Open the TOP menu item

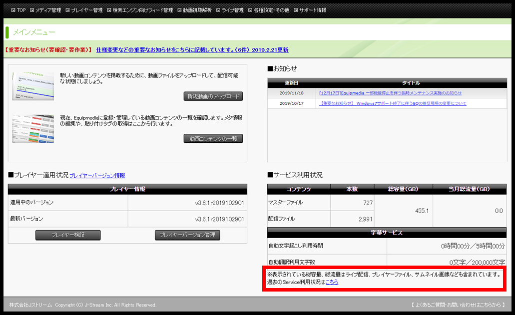[21, 10]
